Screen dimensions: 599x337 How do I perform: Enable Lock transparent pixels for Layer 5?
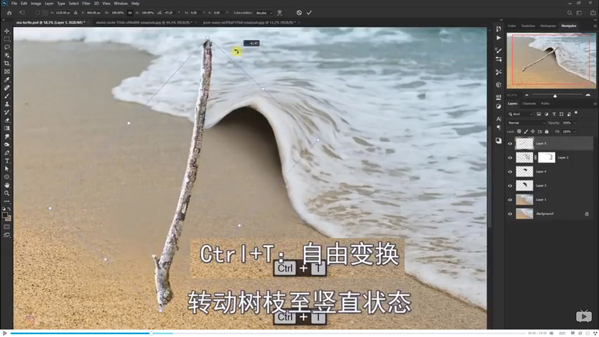tap(519, 131)
